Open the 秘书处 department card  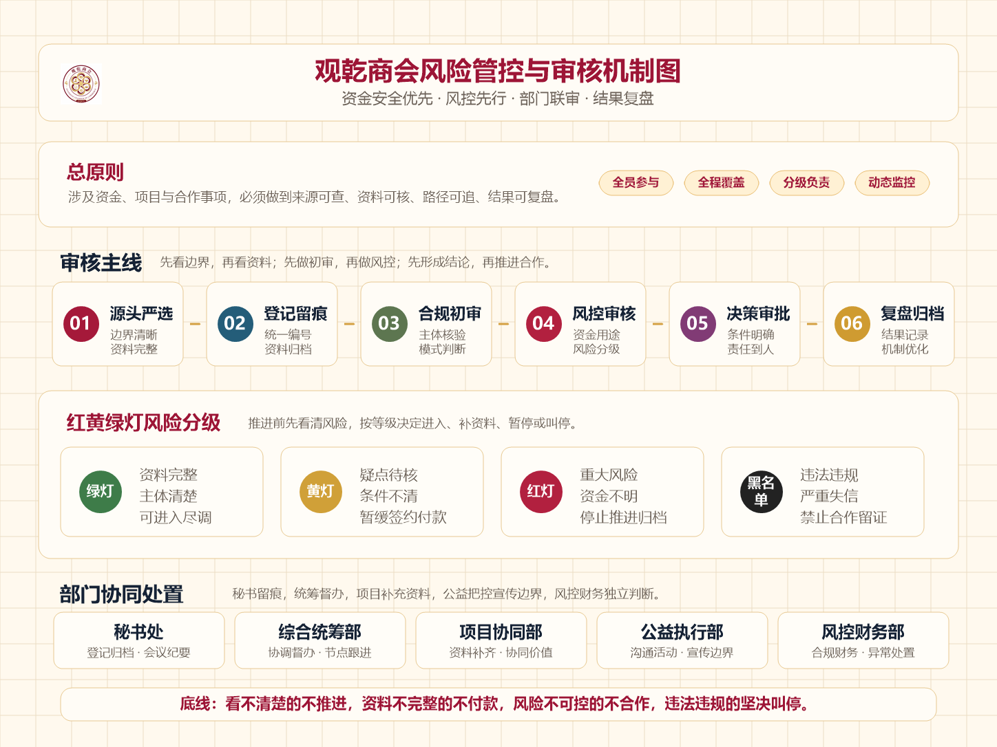coord(139,640)
